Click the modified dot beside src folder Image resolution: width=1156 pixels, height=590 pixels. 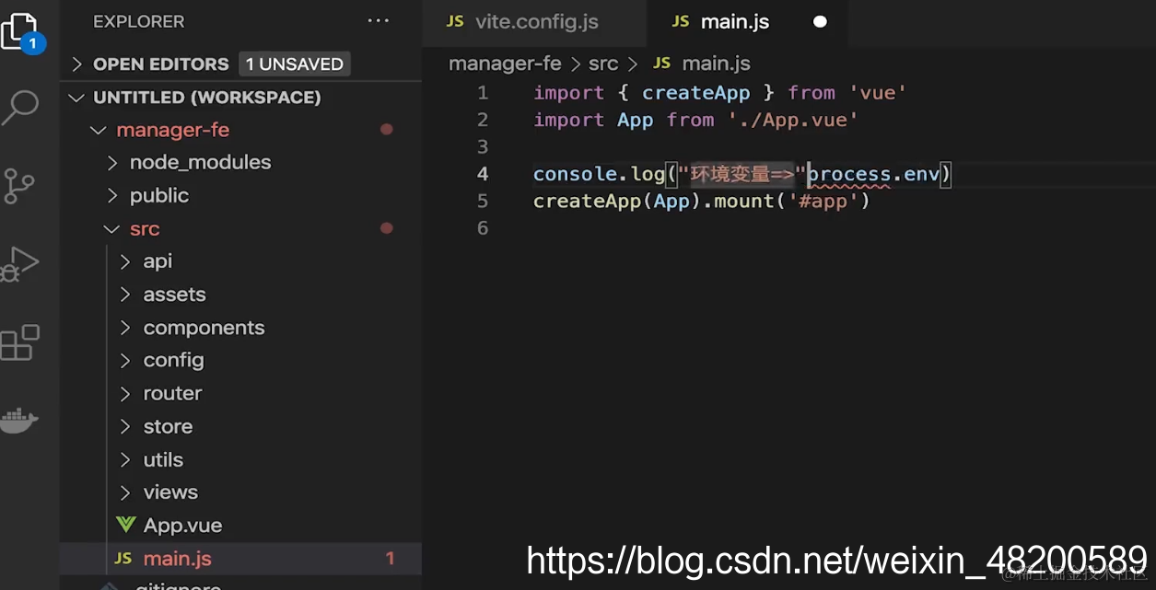387,228
